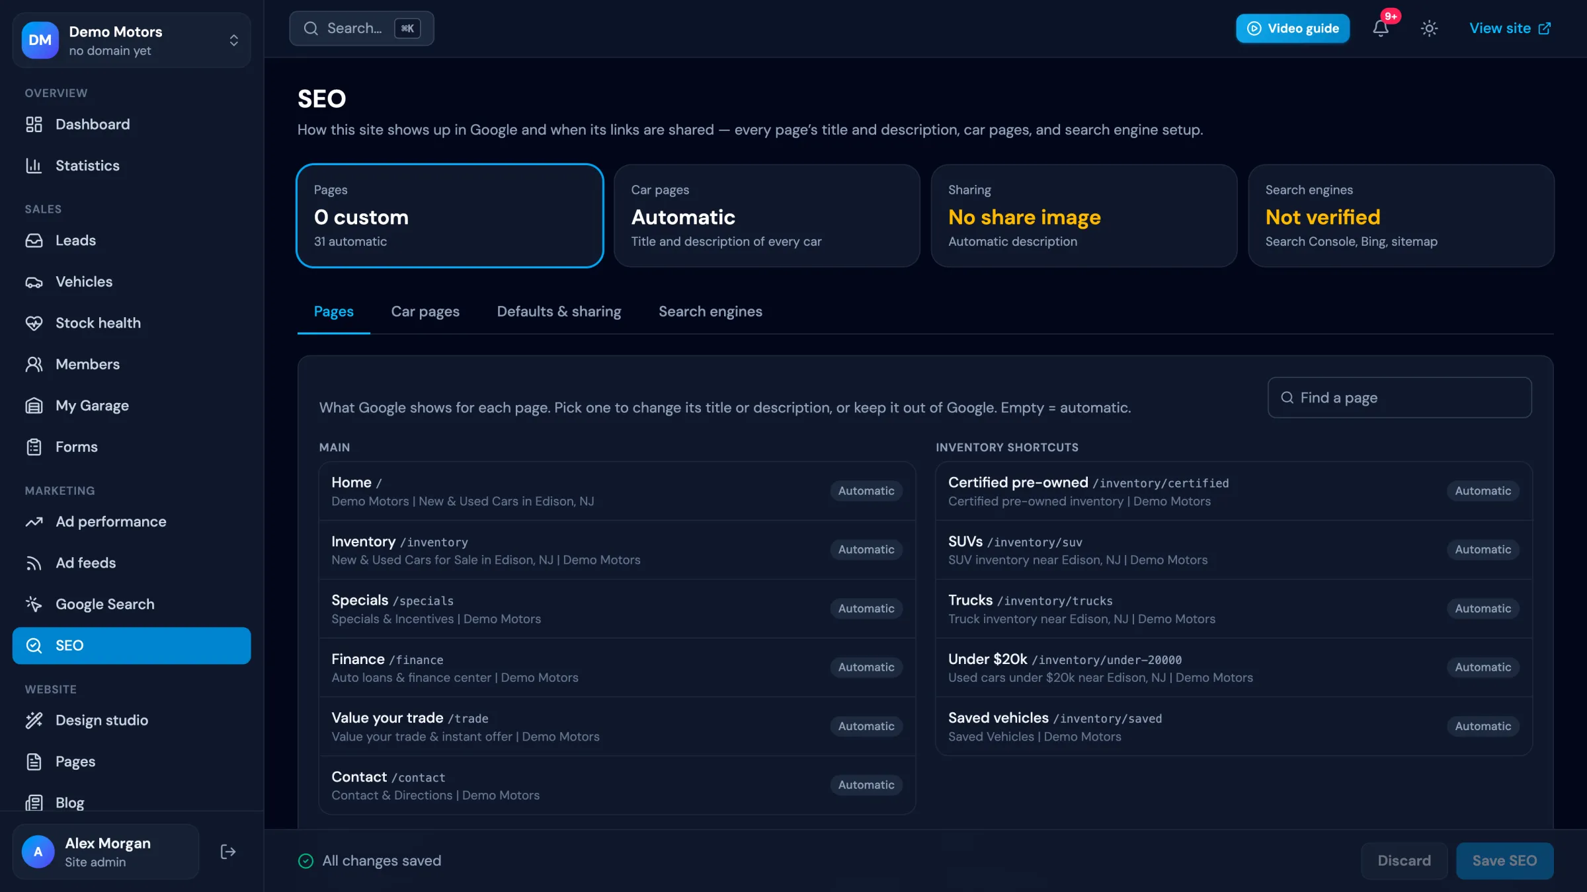Open the Specials page row

coord(617,609)
